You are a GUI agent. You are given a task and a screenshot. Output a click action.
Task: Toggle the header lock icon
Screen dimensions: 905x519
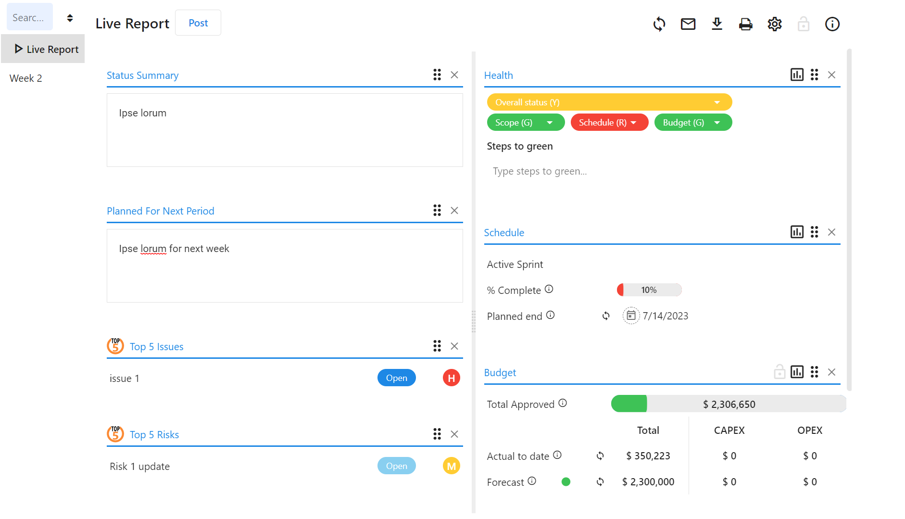click(x=803, y=24)
